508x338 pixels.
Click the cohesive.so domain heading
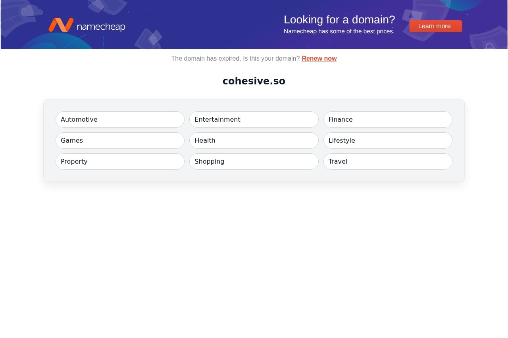tap(254, 81)
